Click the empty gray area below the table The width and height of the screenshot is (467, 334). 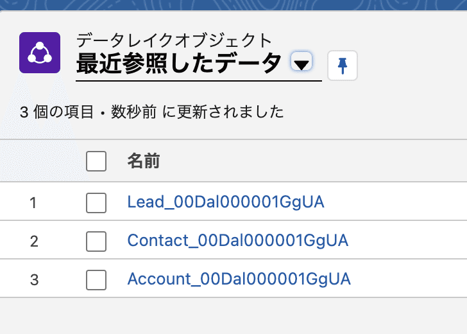point(234,315)
